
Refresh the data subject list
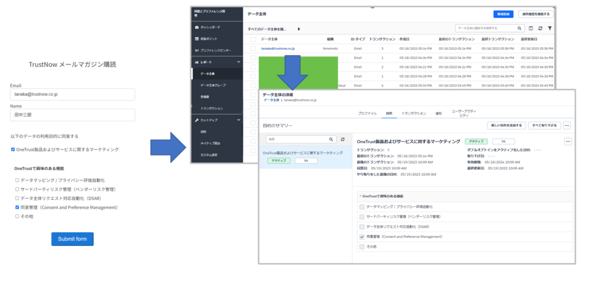coord(540,28)
